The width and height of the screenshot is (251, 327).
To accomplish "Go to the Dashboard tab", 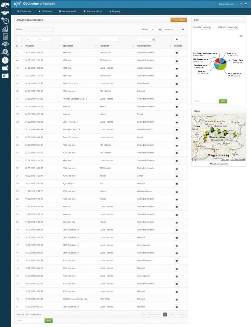I will [x=24, y=11].
